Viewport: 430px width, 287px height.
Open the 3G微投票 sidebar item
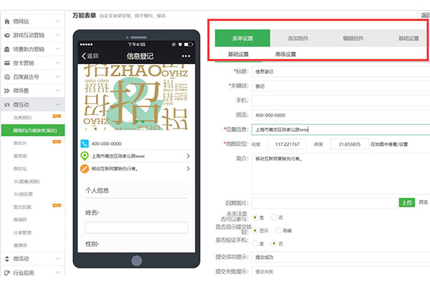point(24,194)
